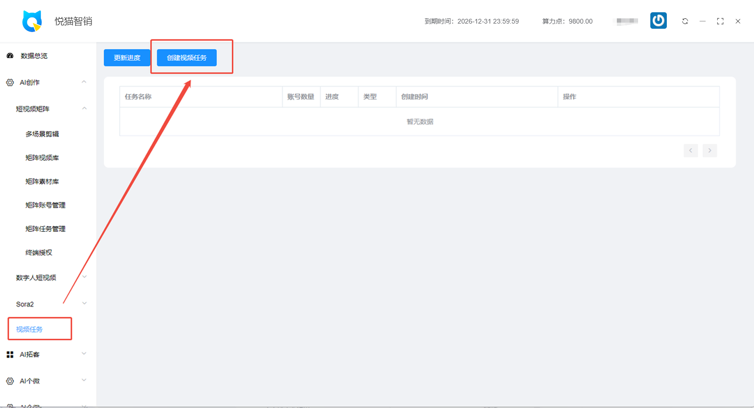The width and height of the screenshot is (754, 408).
Task: Collapse the AI创作 menu chevron
Action: [x=84, y=82]
